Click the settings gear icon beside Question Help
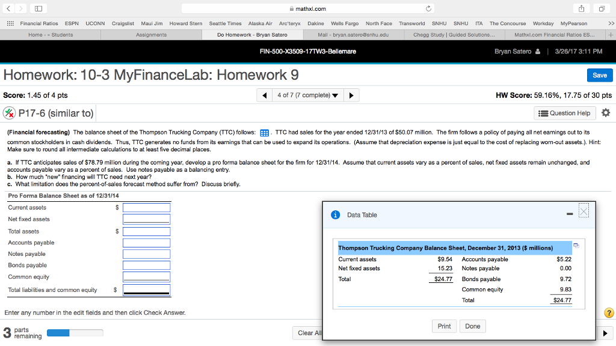 (x=605, y=113)
